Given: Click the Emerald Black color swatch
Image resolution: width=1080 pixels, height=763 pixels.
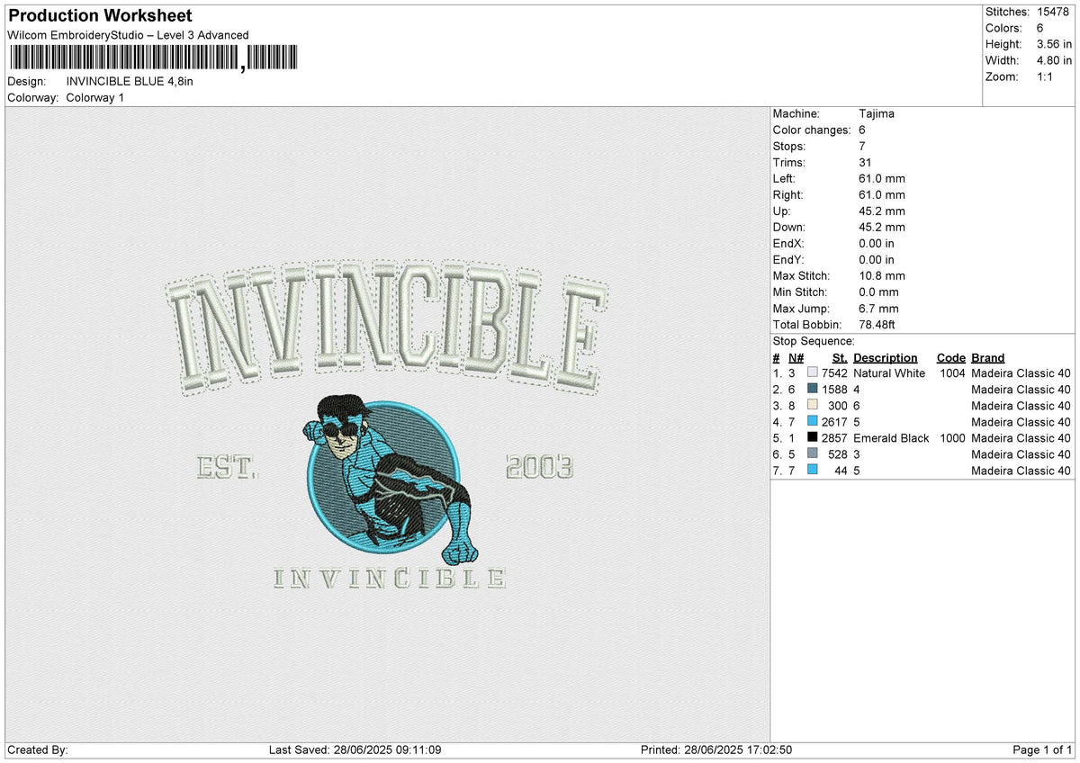Looking at the screenshot, I should [813, 438].
